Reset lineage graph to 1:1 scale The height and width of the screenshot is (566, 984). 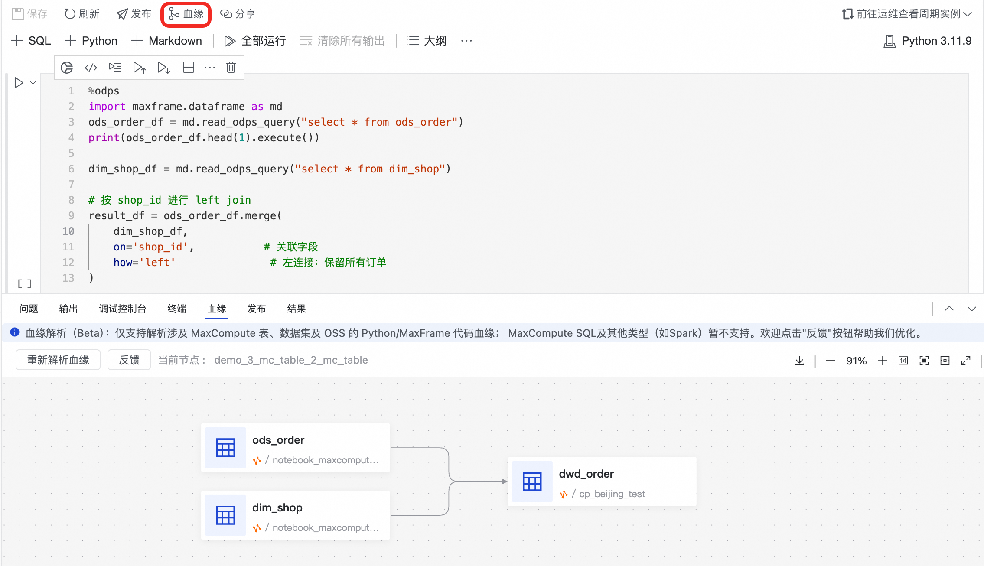tap(903, 361)
